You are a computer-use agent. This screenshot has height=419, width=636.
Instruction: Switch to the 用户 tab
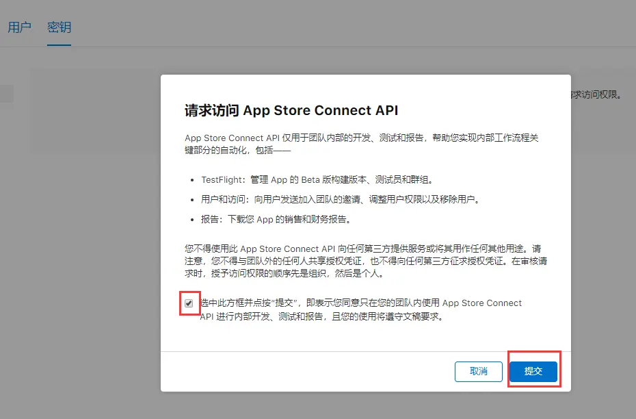(19, 27)
